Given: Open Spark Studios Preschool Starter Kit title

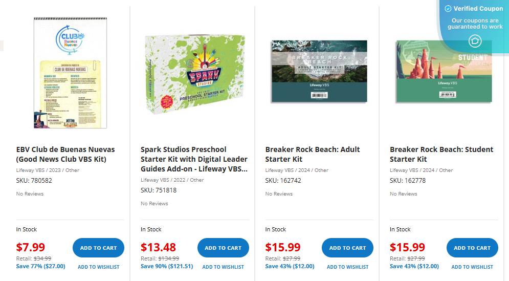Looking at the screenshot, I should pyautogui.click(x=194, y=159).
